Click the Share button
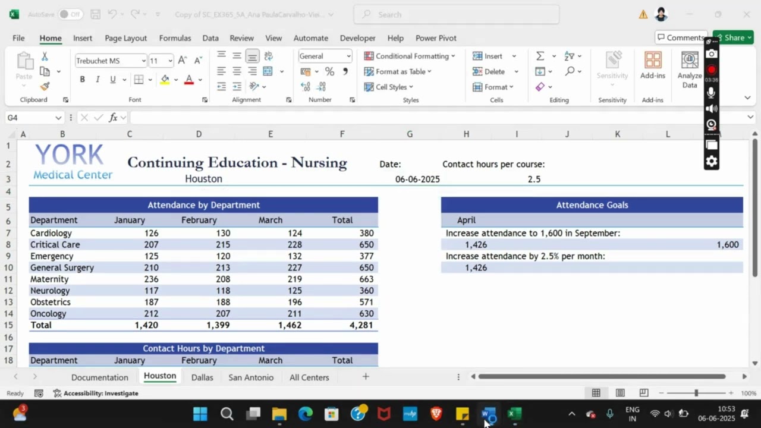The image size is (761, 428). click(x=733, y=37)
